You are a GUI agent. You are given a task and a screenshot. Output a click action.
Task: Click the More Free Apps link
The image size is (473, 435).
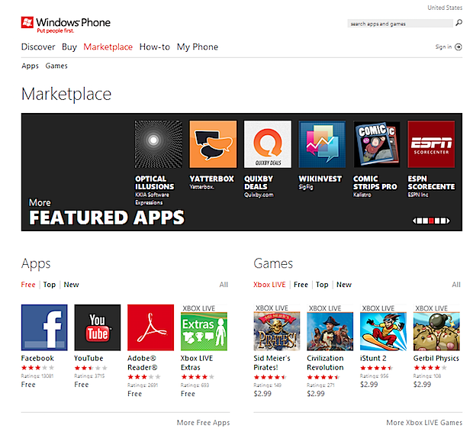[203, 422]
